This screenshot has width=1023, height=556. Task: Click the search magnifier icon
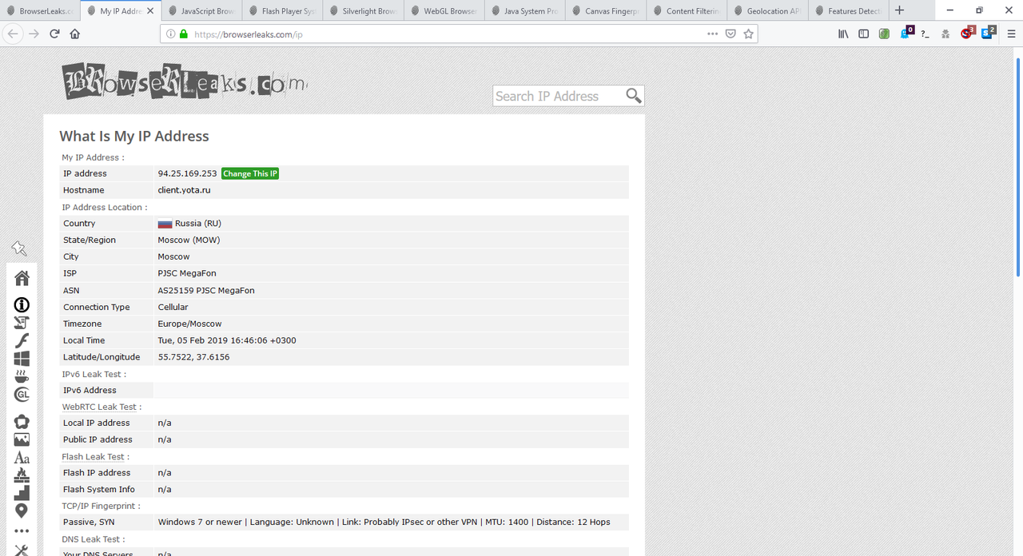(x=634, y=96)
